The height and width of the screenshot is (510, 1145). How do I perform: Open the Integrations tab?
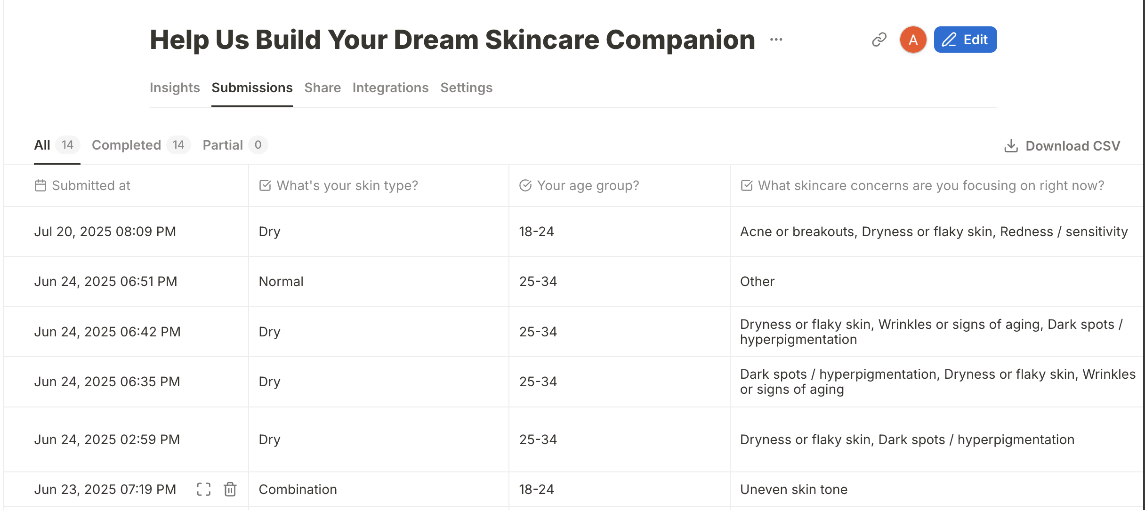(x=390, y=88)
